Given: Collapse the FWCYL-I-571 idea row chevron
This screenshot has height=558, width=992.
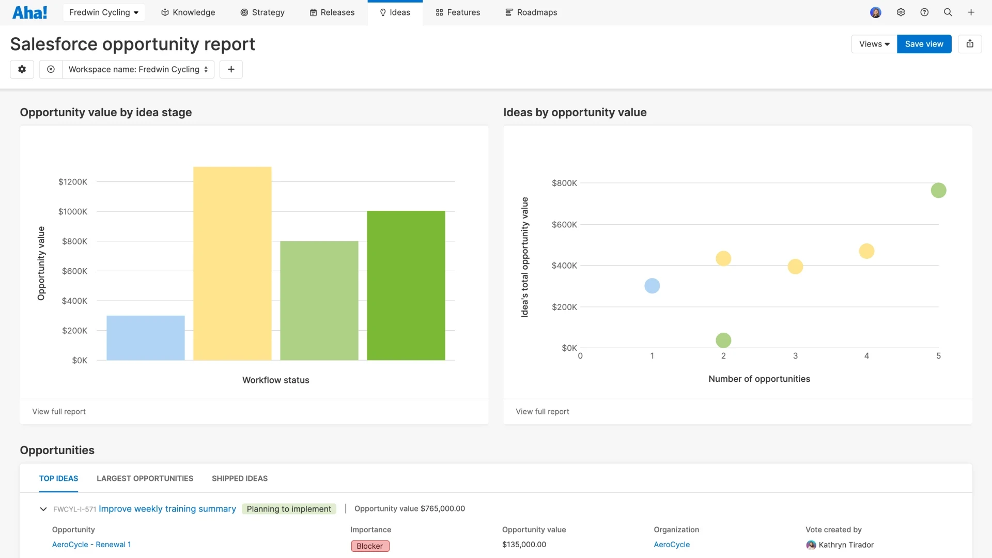Looking at the screenshot, I should tap(42, 509).
